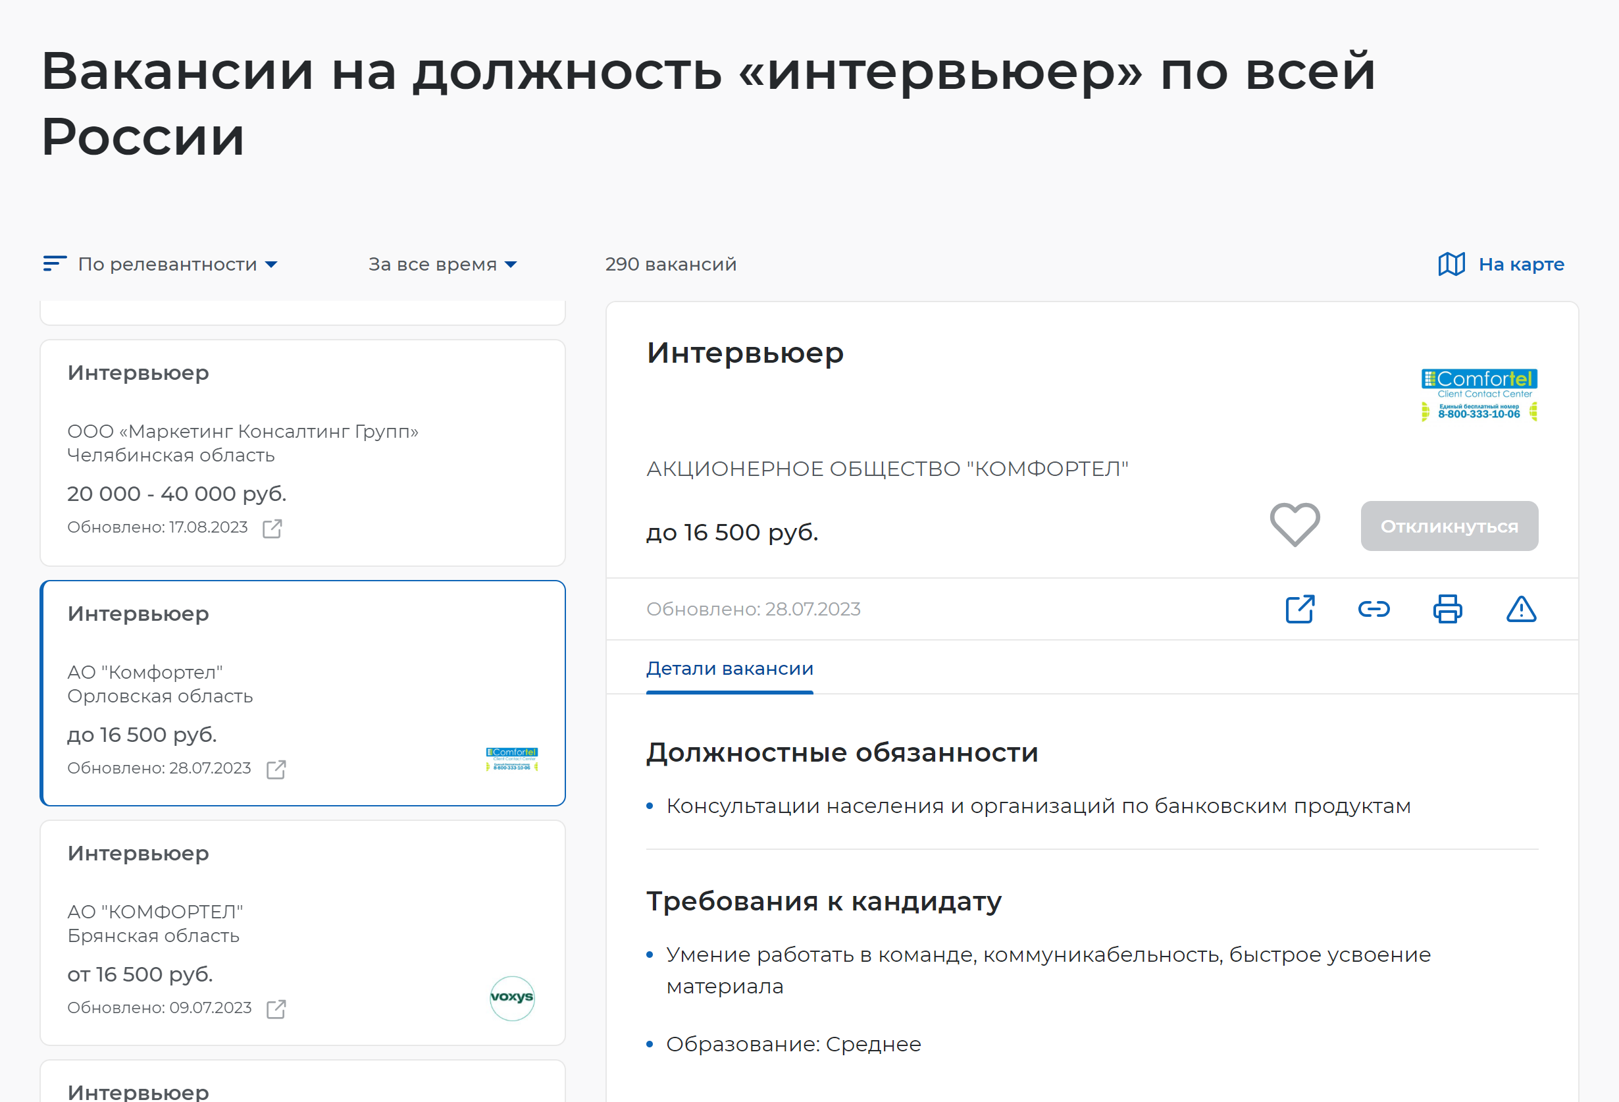Click the text Орловская область
Viewport: 1619px width, 1102px height.
click(x=160, y=696)
